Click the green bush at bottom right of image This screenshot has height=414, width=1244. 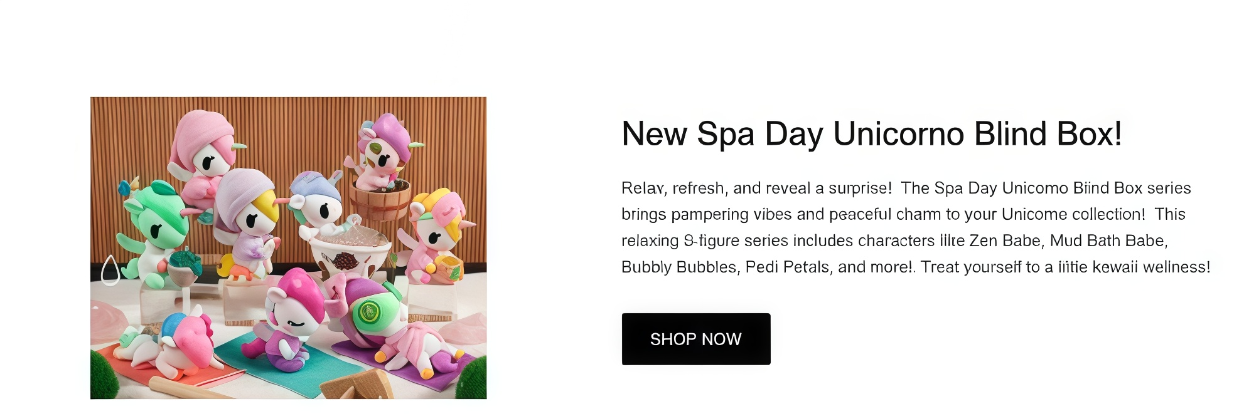point(471,378)
